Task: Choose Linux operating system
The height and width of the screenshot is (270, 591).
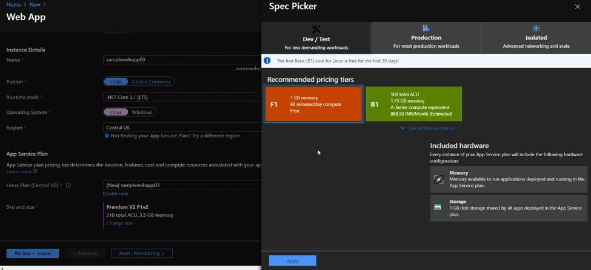Action: coord(116,112)
